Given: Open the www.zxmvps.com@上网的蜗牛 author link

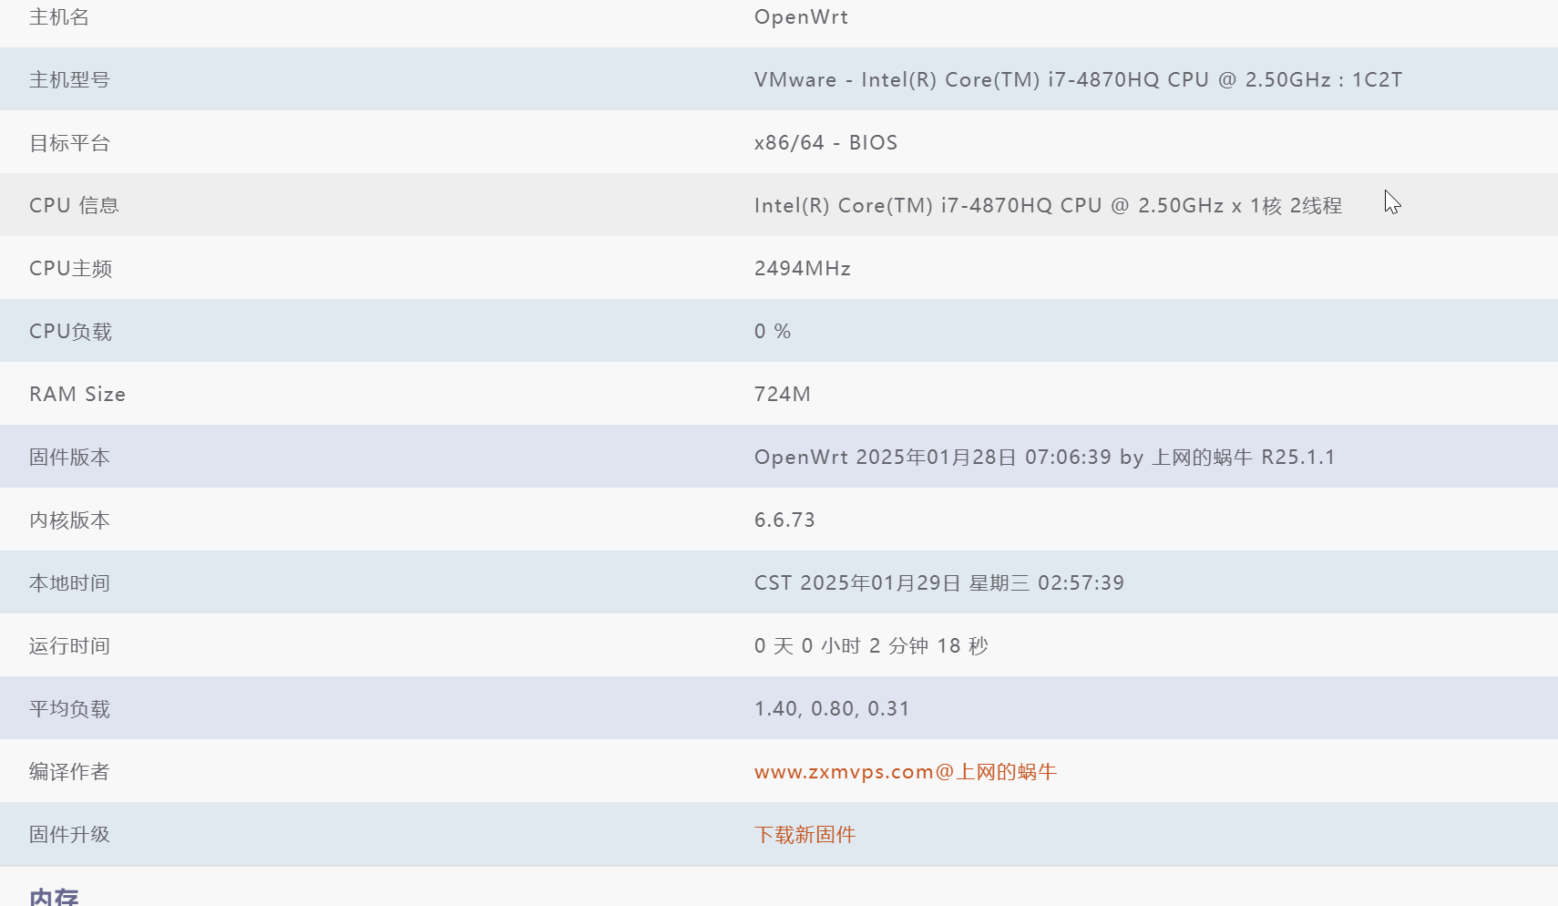Looking at the screenshot, I should tap(905, 772).
